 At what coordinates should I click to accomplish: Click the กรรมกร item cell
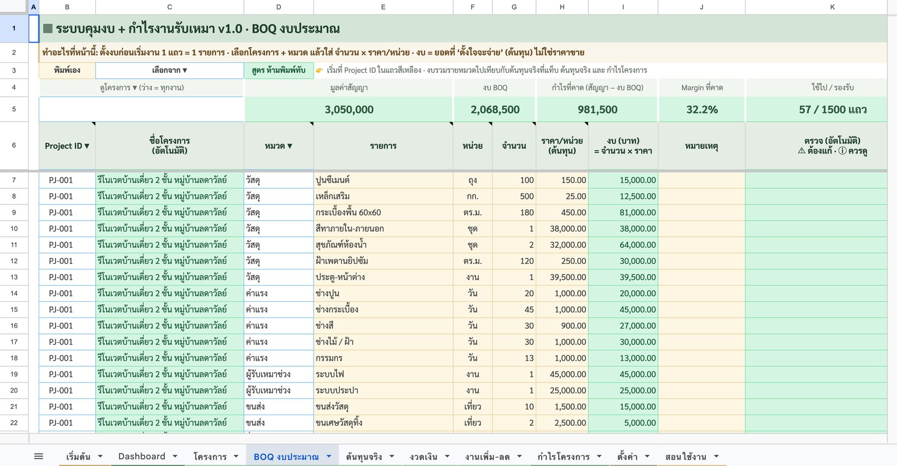pos(383,358)
